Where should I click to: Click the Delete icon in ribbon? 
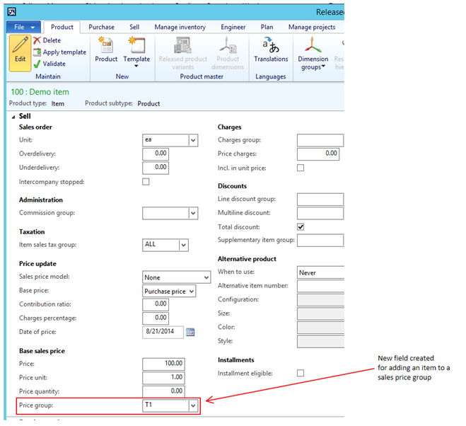[37, 41]
